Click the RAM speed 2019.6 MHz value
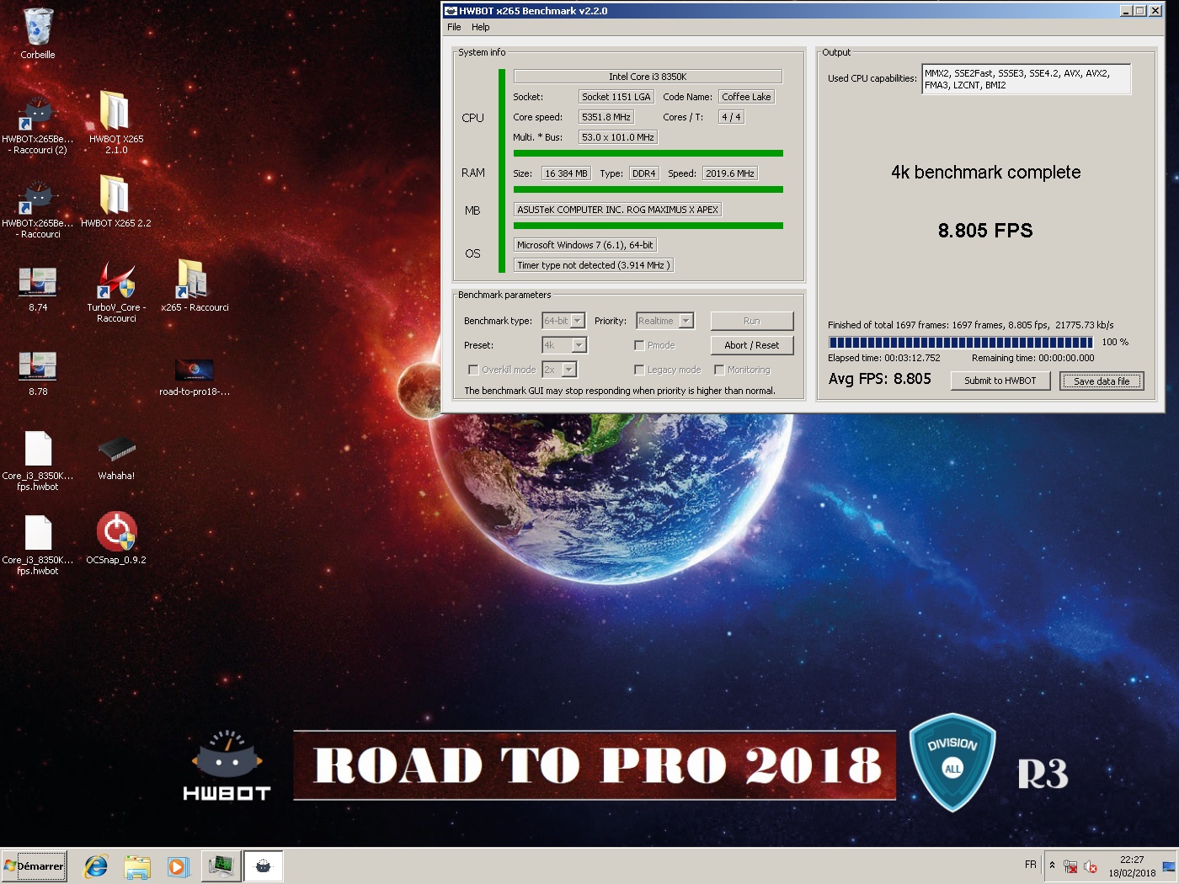Image resolution: width=1179 pixels, height=884 pixels. [x=730, y=173]
